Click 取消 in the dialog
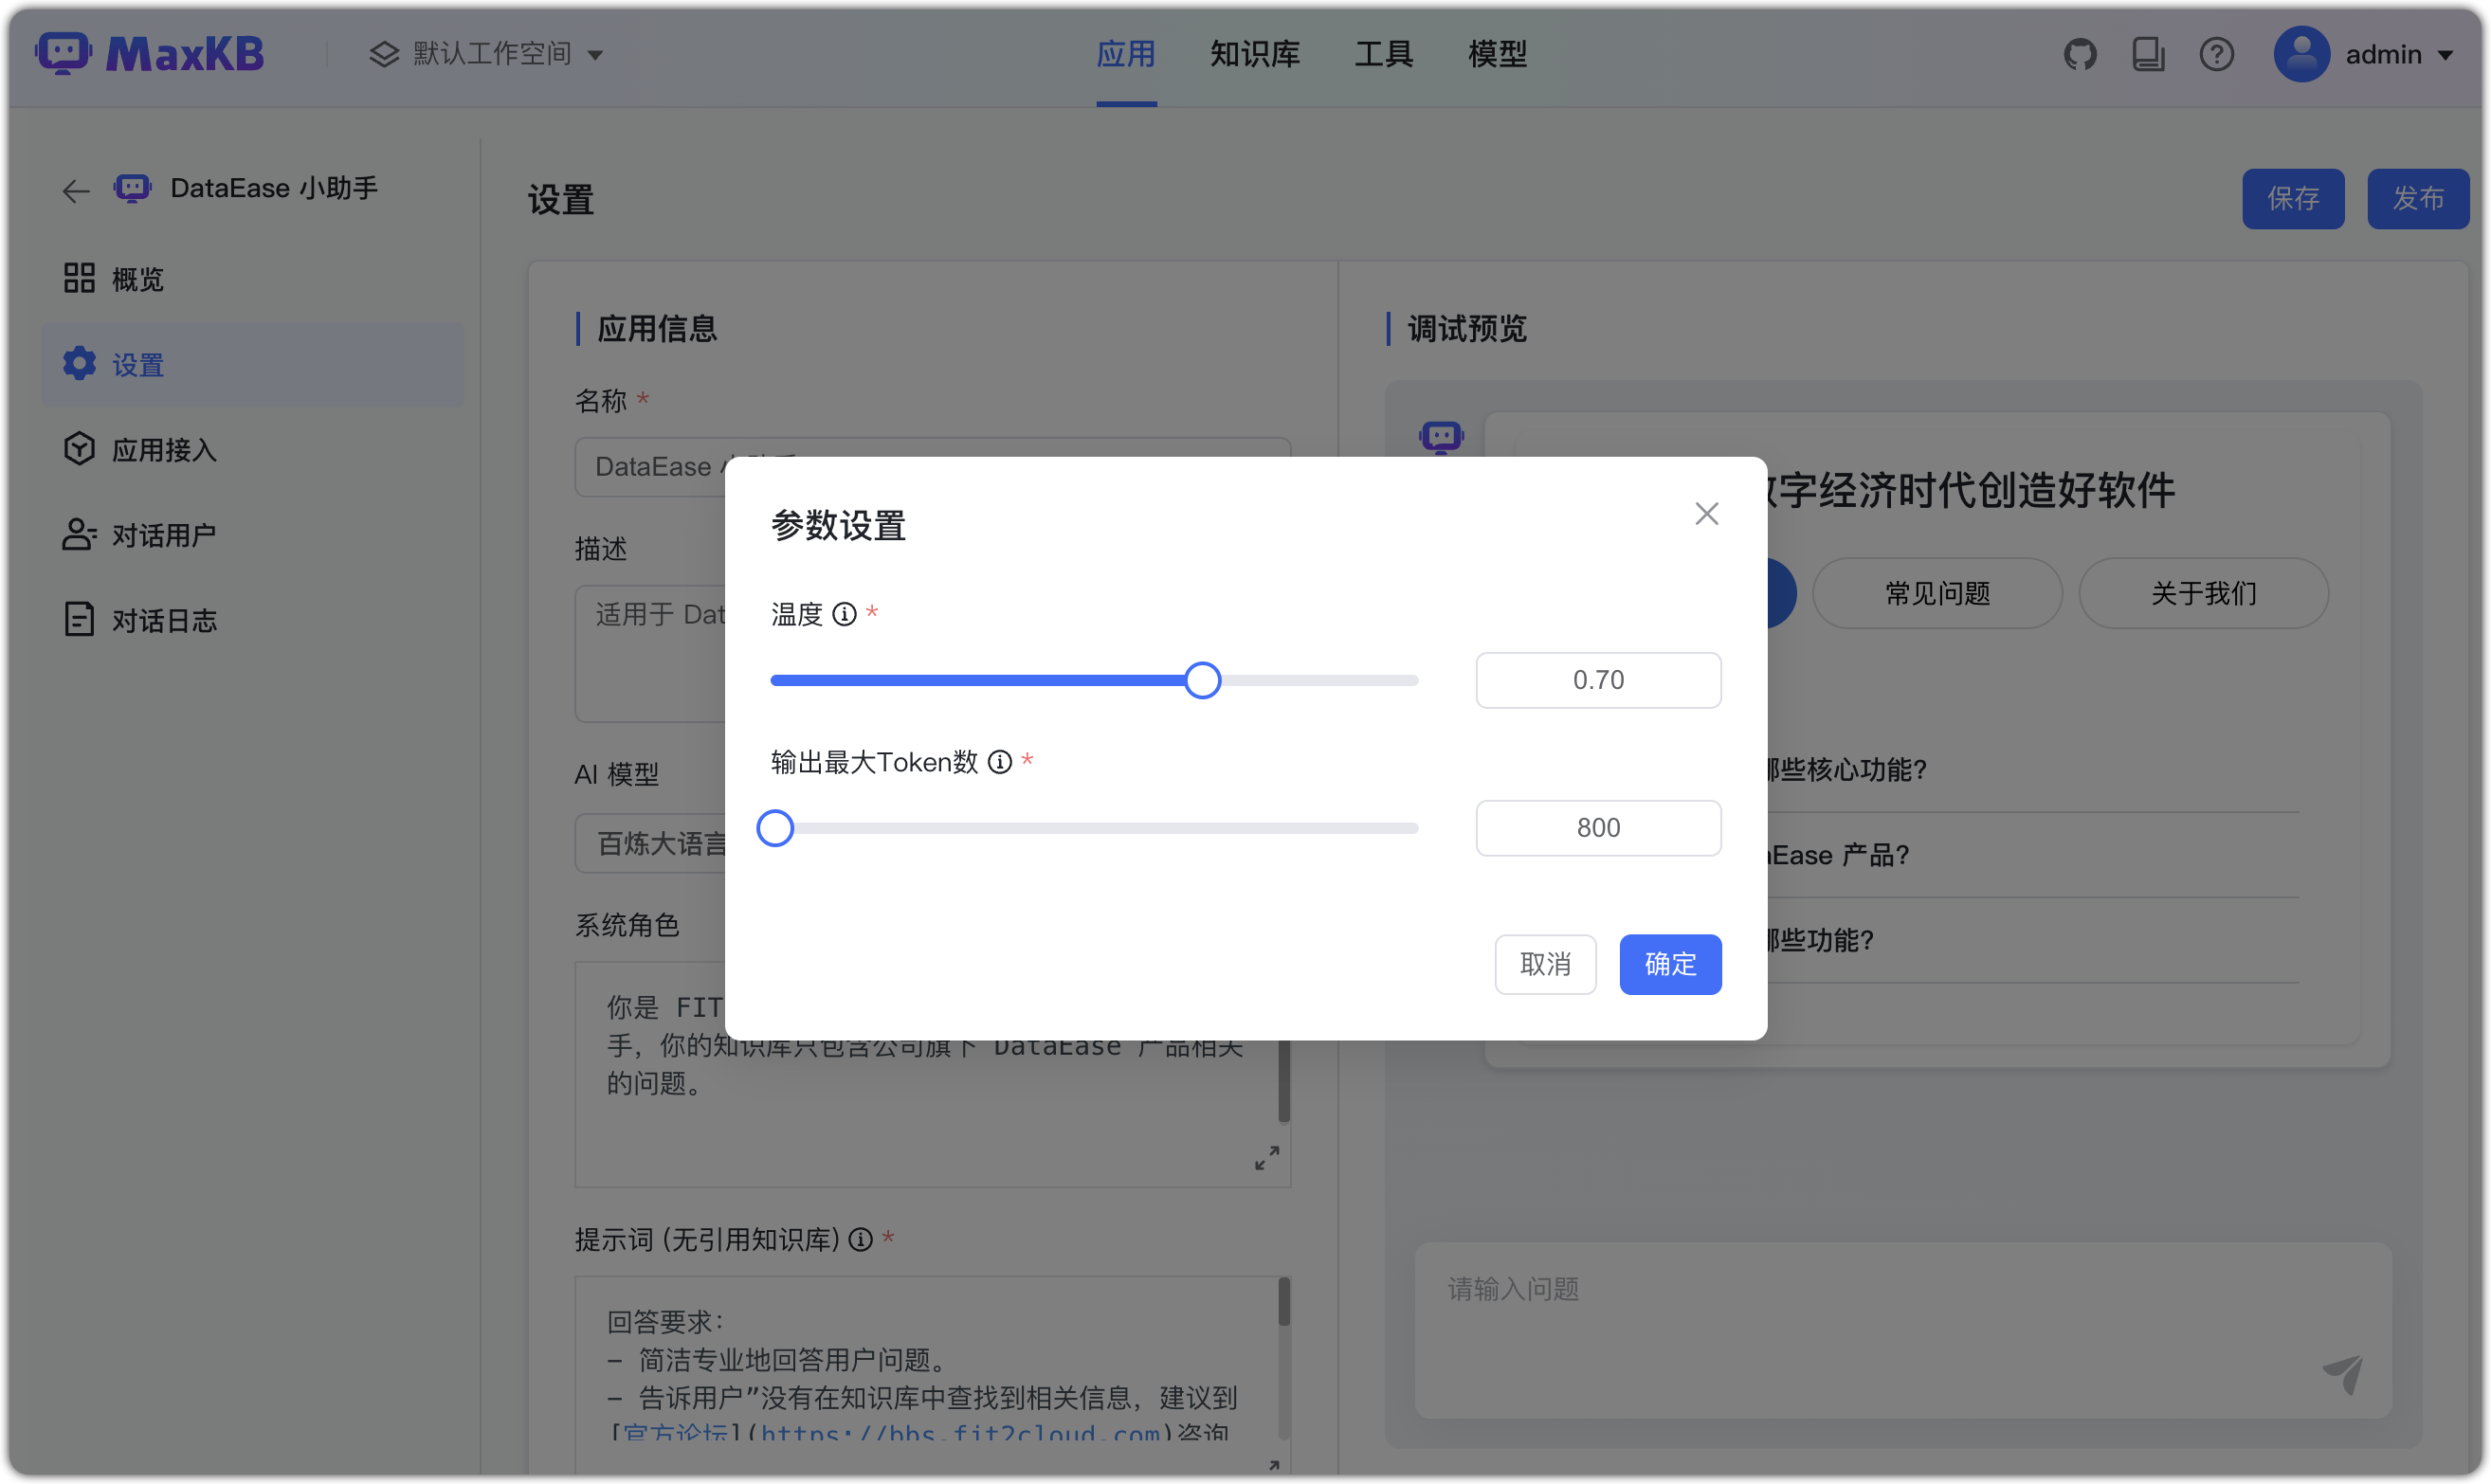The image size is (2491, 1484). tap(1545, 964)
